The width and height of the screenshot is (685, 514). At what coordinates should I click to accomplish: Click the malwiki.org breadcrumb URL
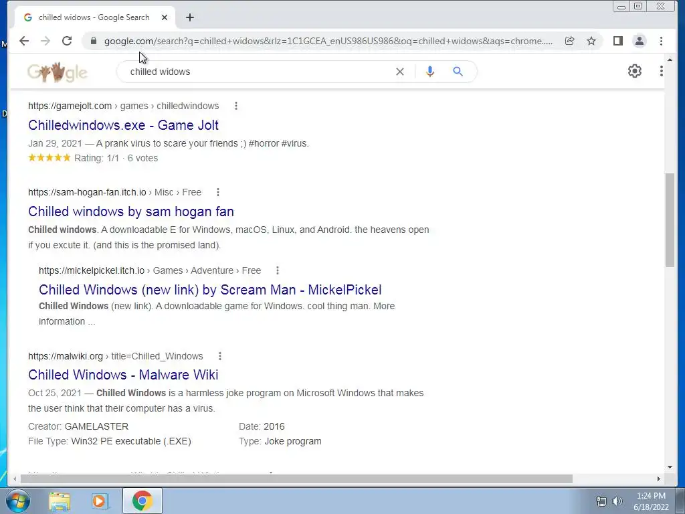tap(115, 356)
